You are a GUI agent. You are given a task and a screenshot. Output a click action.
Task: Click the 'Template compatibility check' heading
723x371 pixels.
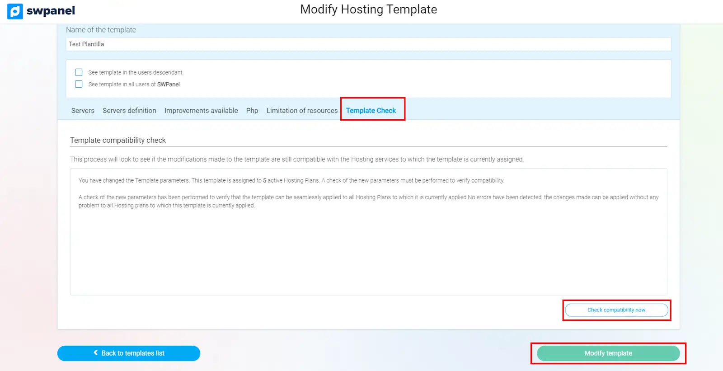pos(118,140)
